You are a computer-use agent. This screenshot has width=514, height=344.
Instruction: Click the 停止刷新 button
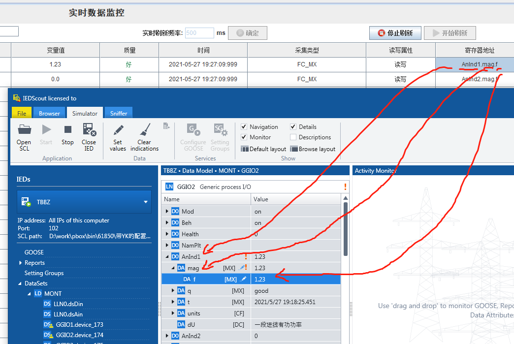coord(395,33)
